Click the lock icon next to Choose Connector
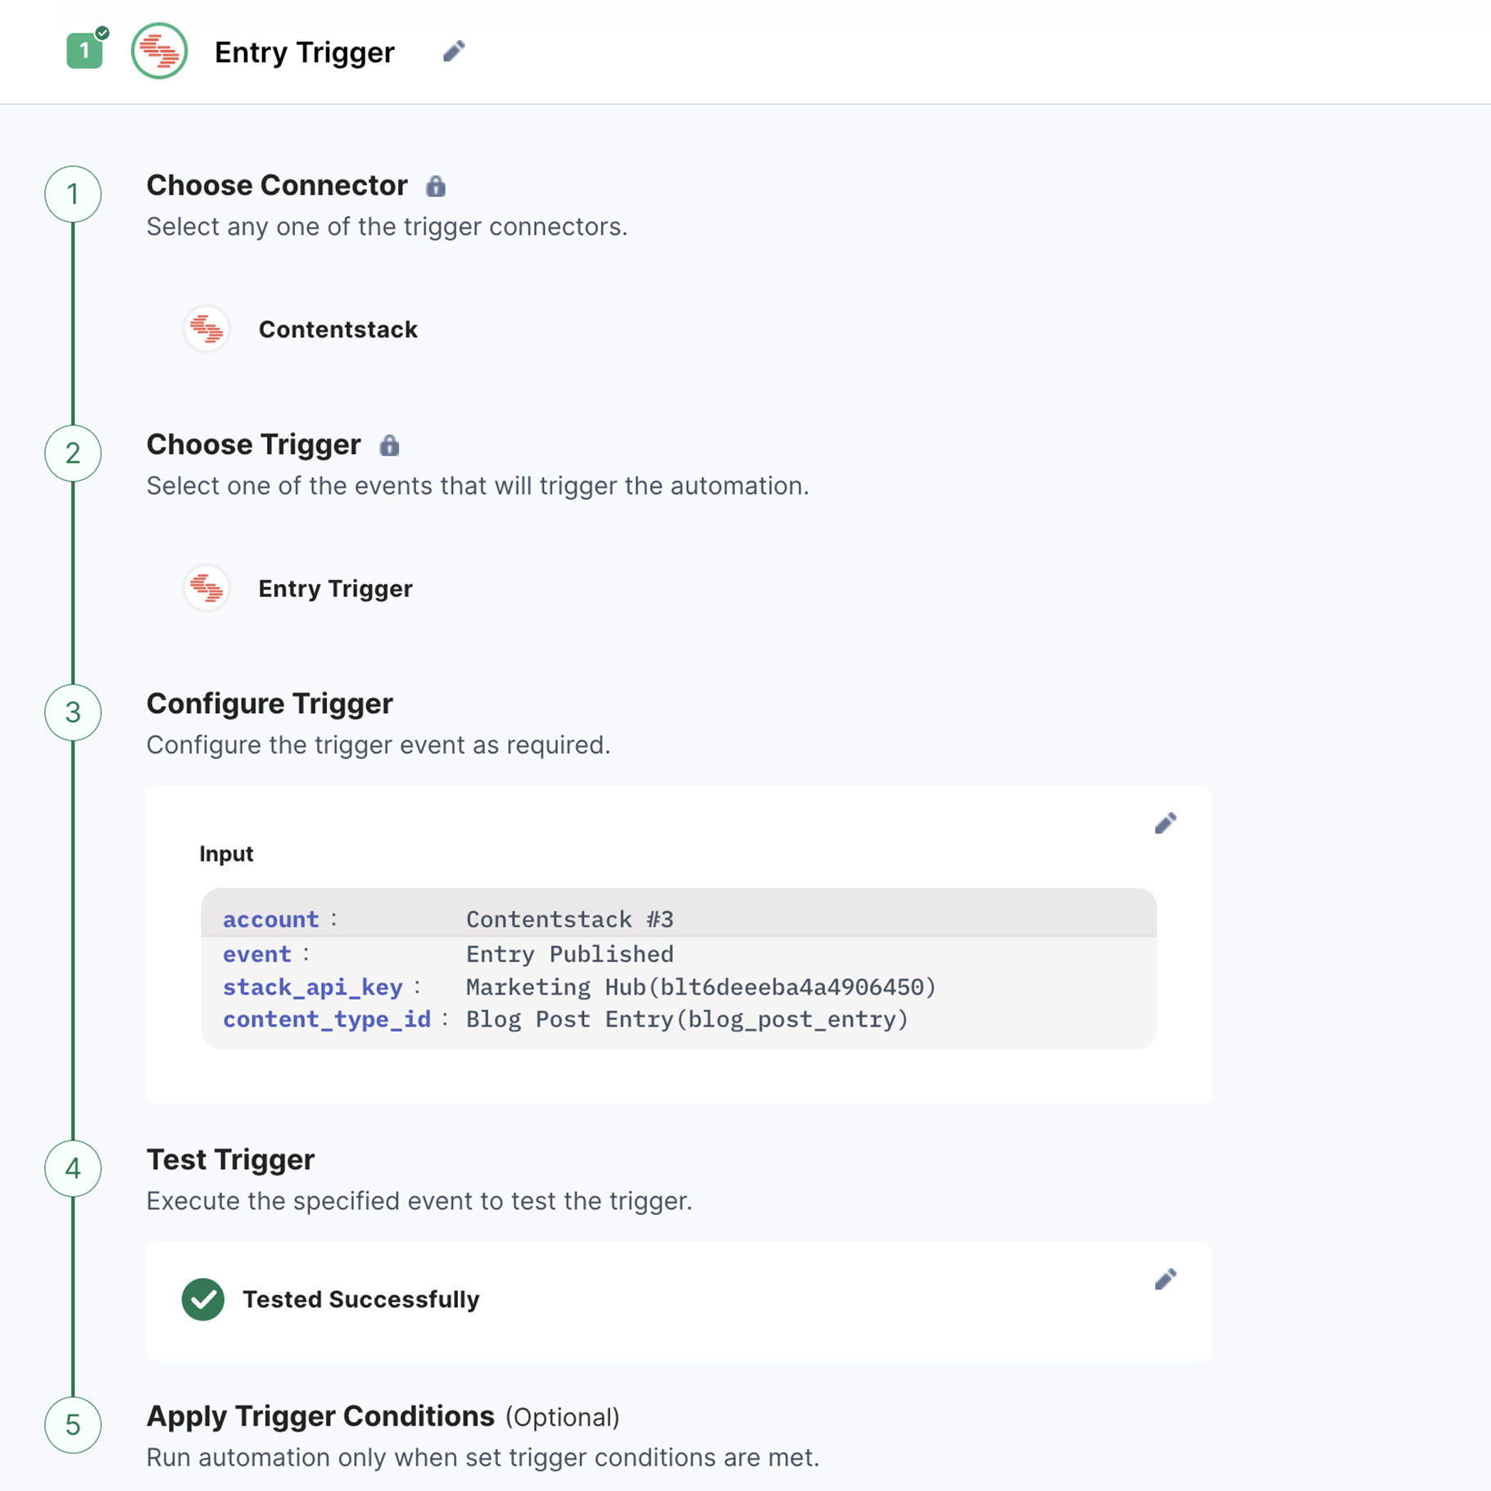The height and width of the screenshot is (1491, 1491). 436,186
